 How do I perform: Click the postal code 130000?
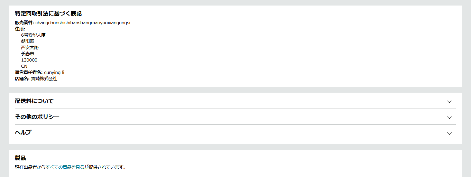29,60
